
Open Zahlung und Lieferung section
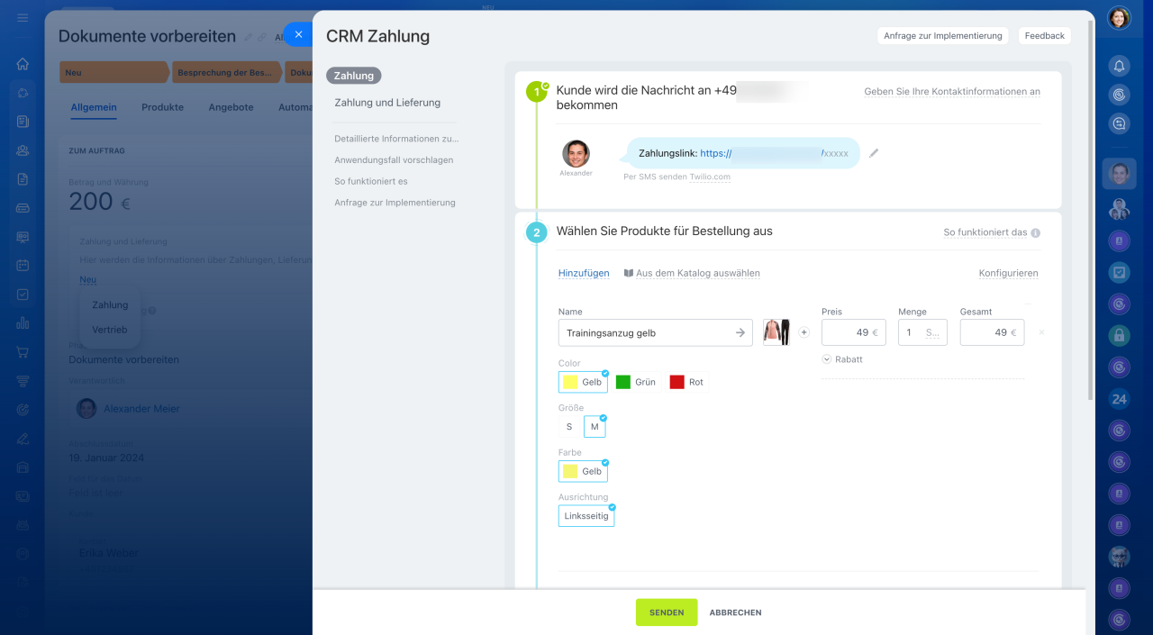[387, 103]
